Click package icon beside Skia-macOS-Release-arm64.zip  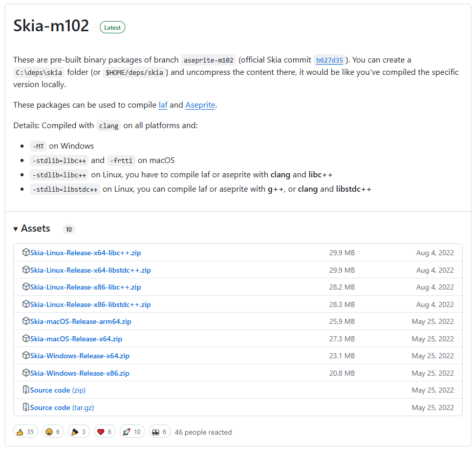click(x=26, y=321)
